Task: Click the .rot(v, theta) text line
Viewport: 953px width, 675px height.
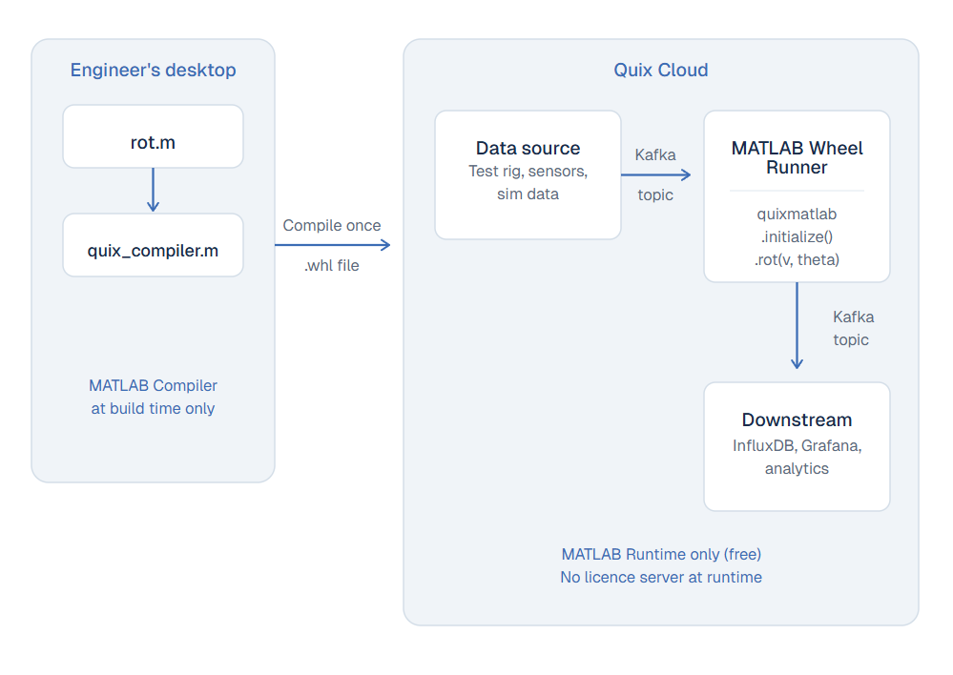Action: click(x=797, y=260)
